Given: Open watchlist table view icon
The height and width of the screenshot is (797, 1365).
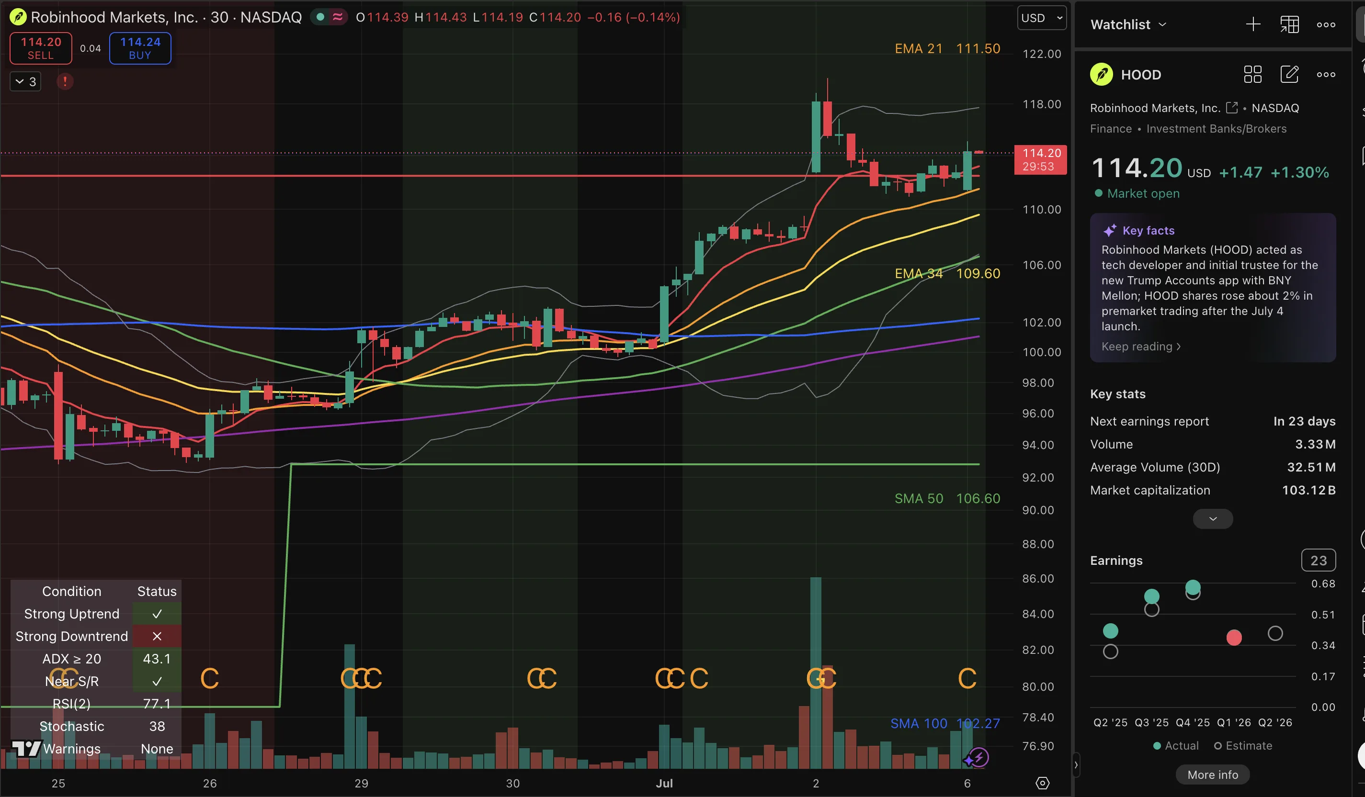Looking at the screenshot, I should 1289,24.
